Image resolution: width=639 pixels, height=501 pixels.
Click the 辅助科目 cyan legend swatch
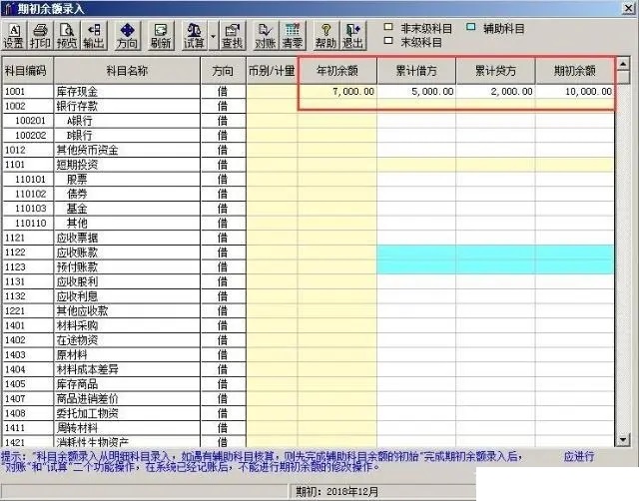tap(471, 27)
